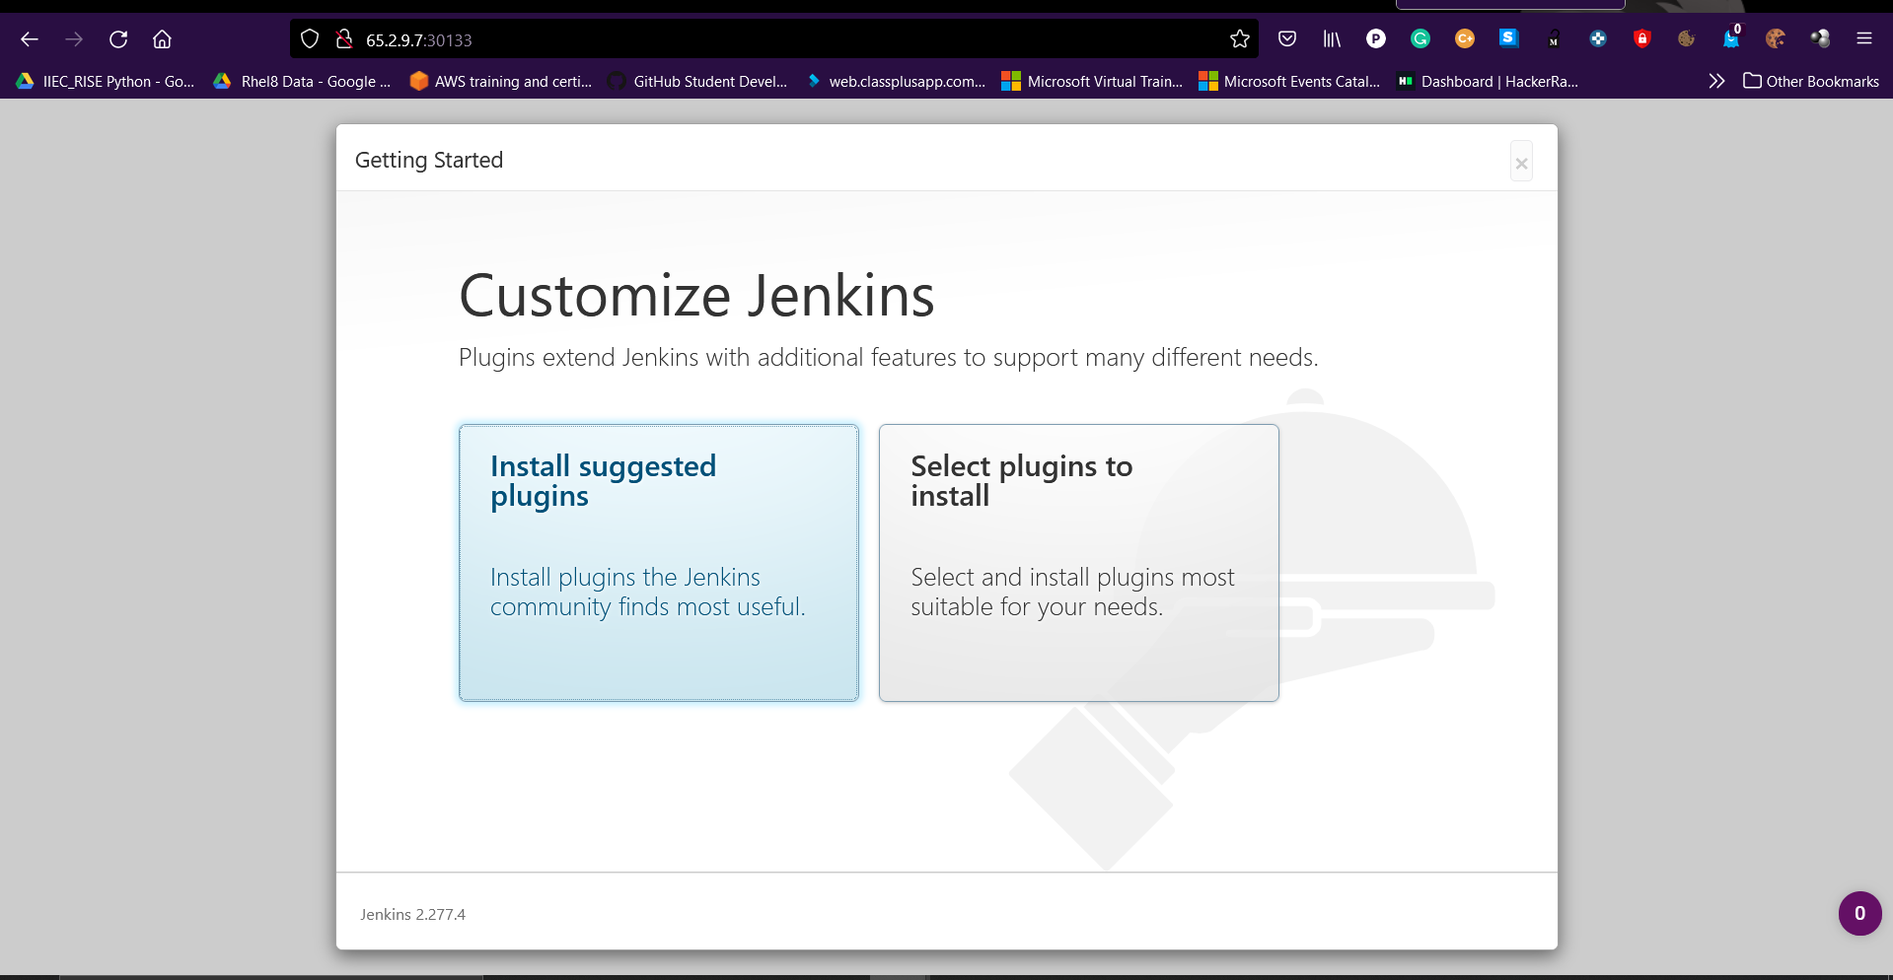The height and width of the screenshot is (980, 1893).
Task: Open the AWS training bookmark
Action: (x=501, y=81)
